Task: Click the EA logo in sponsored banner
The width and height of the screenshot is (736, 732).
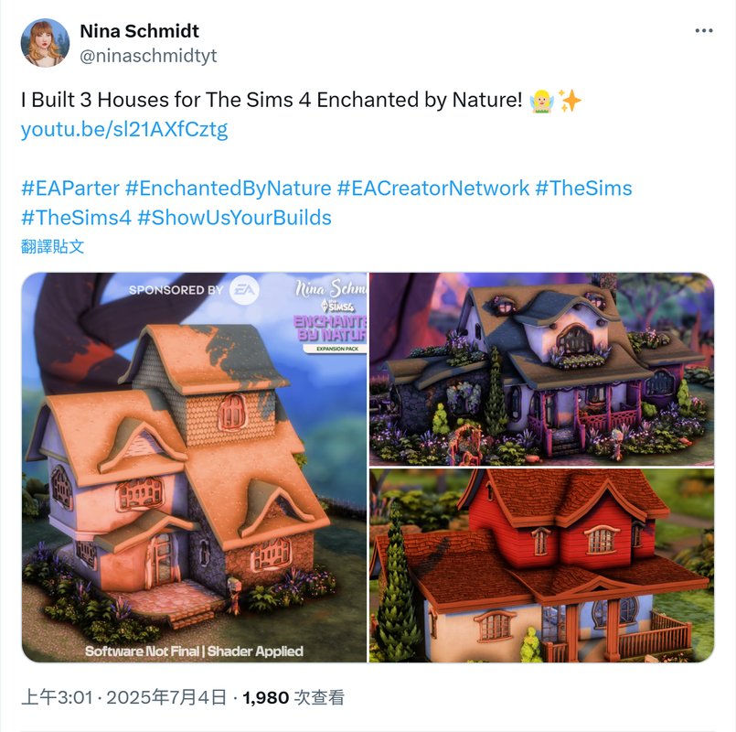Action: (244, 290)
